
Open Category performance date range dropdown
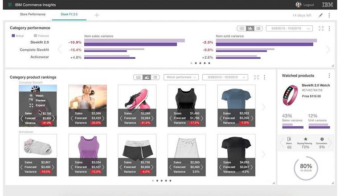click(x=288, y=28)
